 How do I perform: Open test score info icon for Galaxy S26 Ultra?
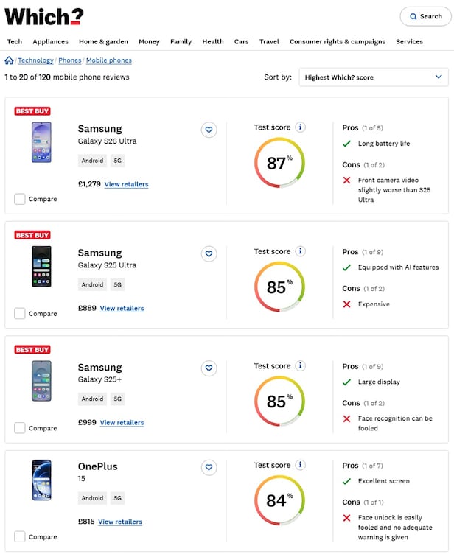click(x=300, y=127)
